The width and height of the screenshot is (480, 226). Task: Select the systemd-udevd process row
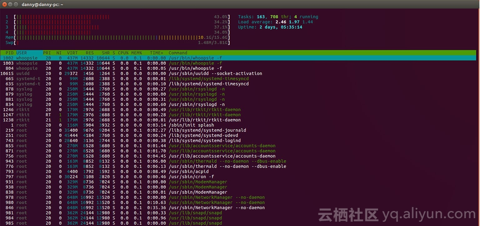click(x=238, y=135)
